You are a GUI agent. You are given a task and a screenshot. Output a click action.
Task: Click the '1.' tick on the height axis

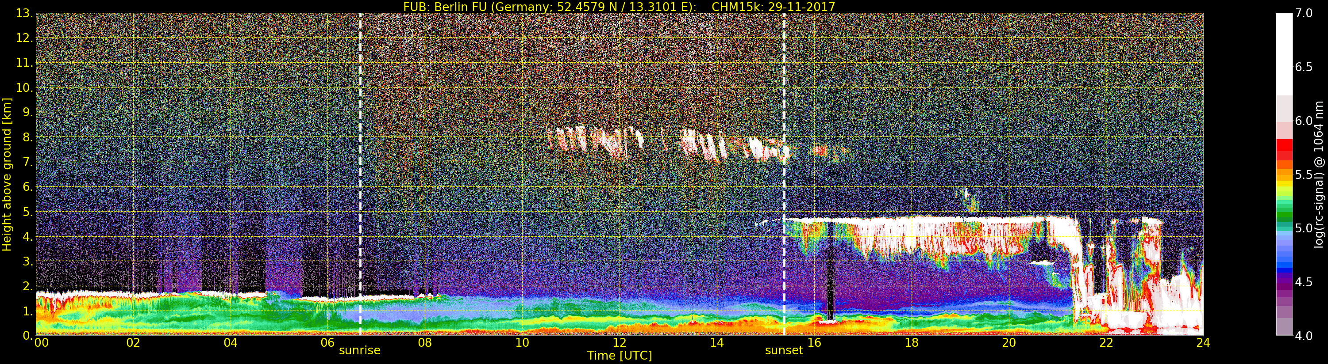pyautogui.click(x=27, y=311)
